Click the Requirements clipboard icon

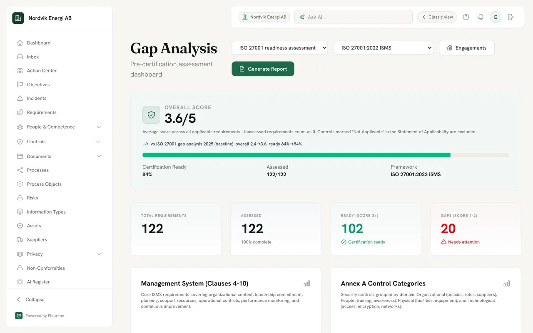(20, 112)
